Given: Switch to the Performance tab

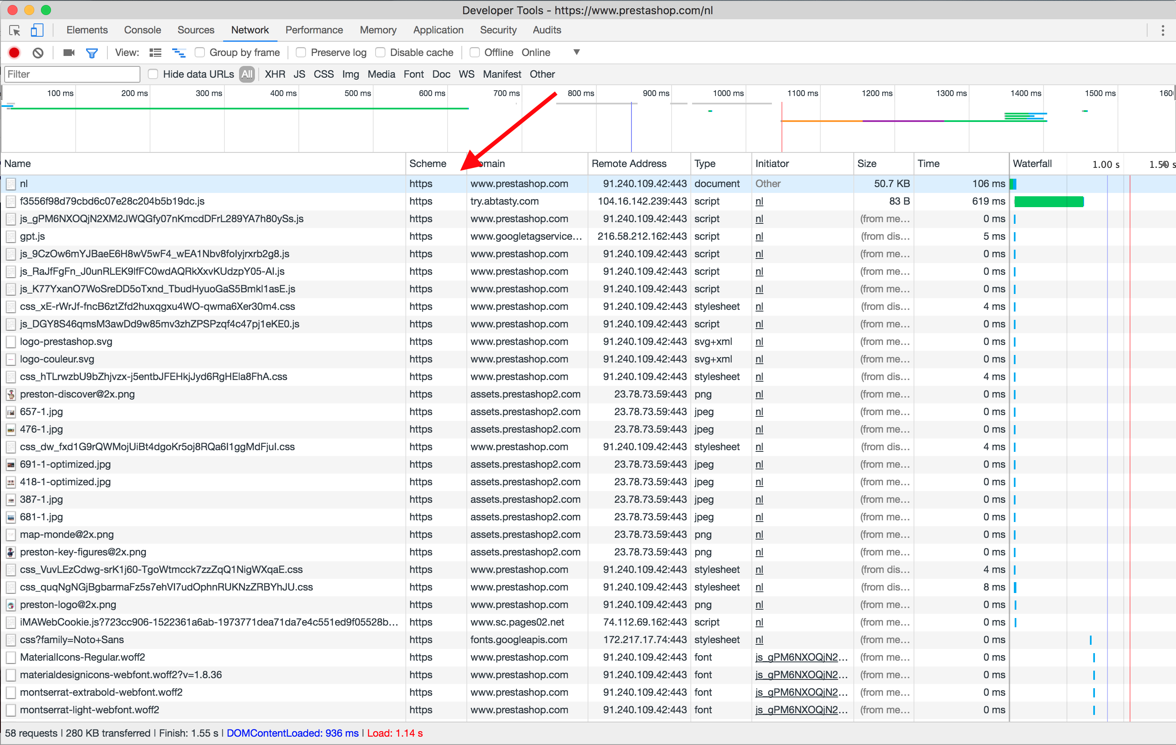Looking at the screenshot, I should pos(314,30).
